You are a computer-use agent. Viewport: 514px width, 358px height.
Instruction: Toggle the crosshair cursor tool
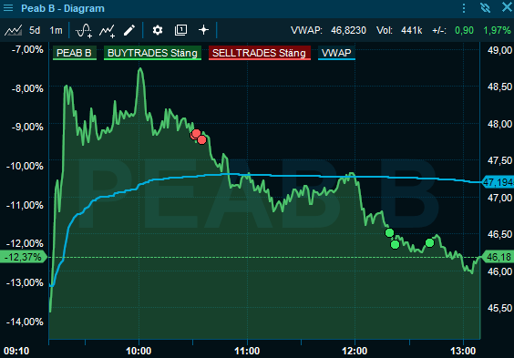(x=203, y=30)
